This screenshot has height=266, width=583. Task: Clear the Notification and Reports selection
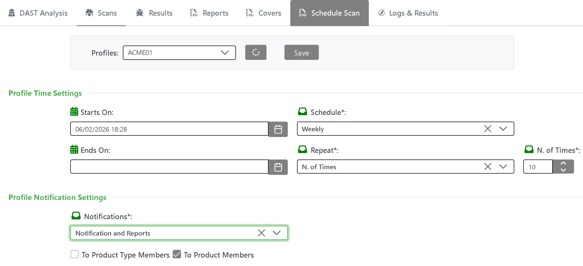coord(261,233)
